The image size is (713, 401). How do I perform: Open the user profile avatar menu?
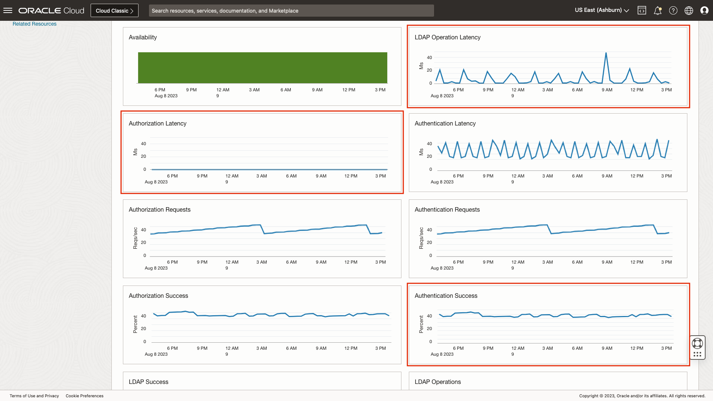point(704,10)
